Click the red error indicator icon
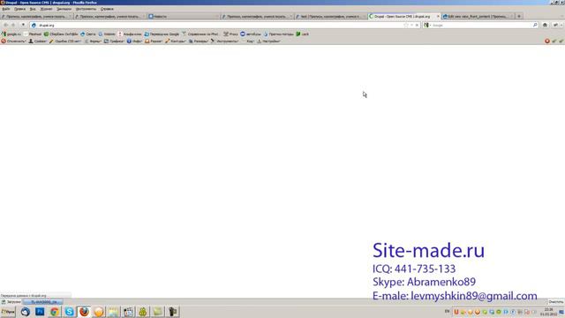 (x=547, y=42)
